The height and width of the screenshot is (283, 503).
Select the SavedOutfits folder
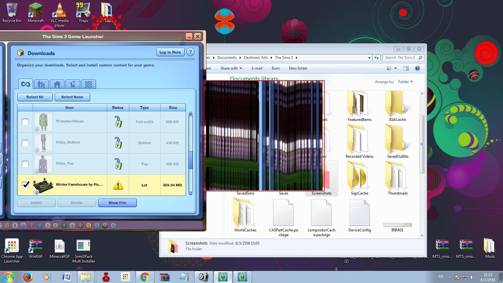tap(398, 141)
